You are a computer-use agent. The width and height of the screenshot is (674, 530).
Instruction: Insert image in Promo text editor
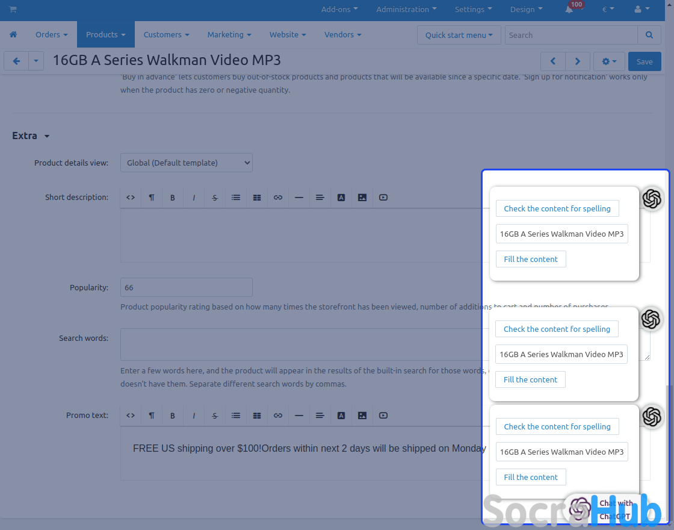362,416
